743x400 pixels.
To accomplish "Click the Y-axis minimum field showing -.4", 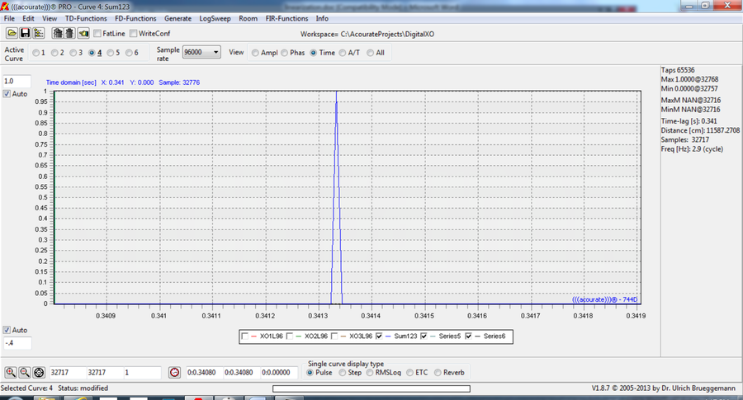I will (17, 343).
